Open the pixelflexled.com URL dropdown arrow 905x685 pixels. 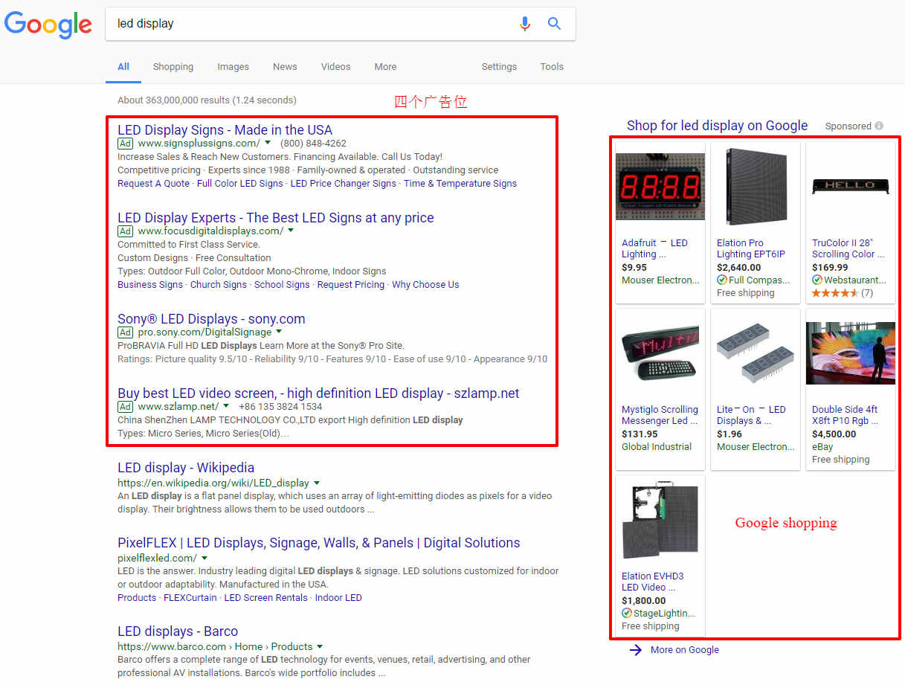pos(204,558)
